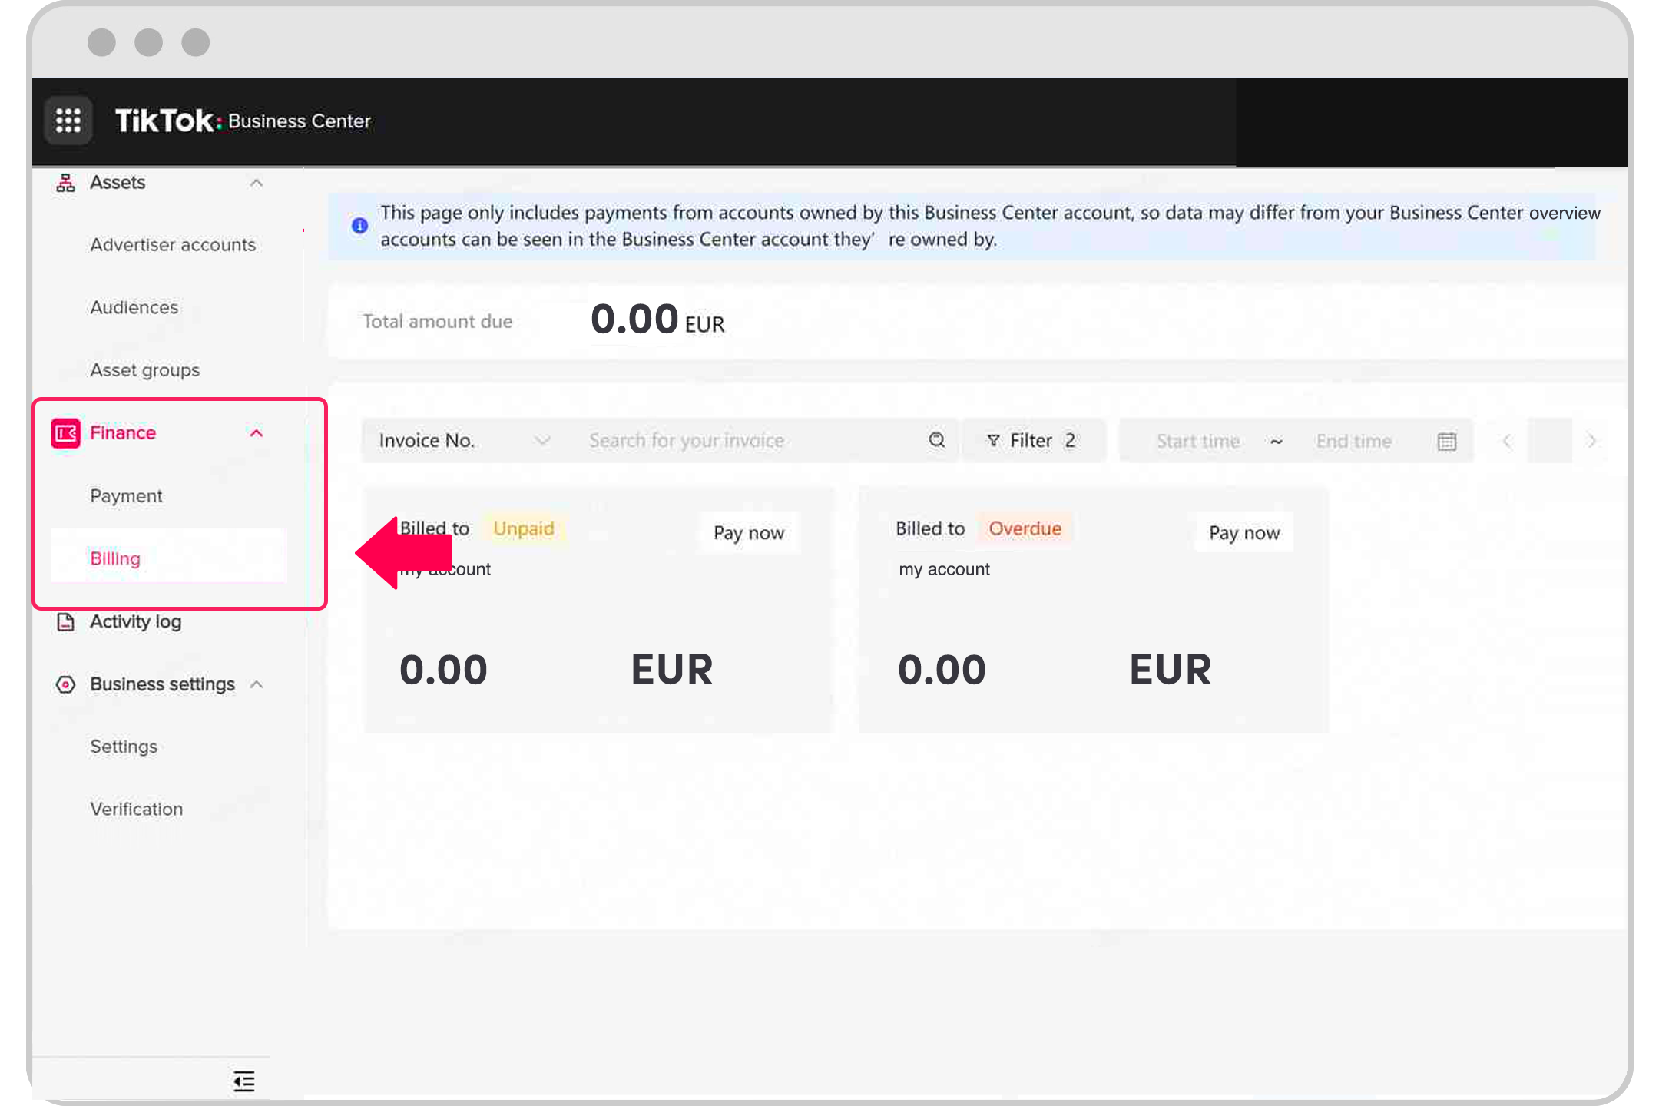
Task: Select Payment in the Finance menu
Action: click(x=126, y=495)
